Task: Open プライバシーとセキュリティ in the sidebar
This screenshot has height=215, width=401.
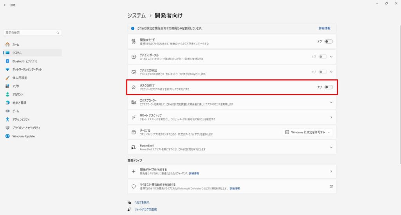Action: coord(26,128)
